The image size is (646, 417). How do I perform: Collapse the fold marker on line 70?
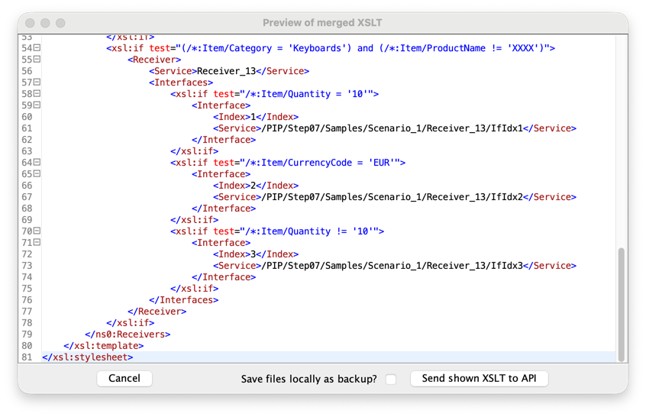pos(37,231)
